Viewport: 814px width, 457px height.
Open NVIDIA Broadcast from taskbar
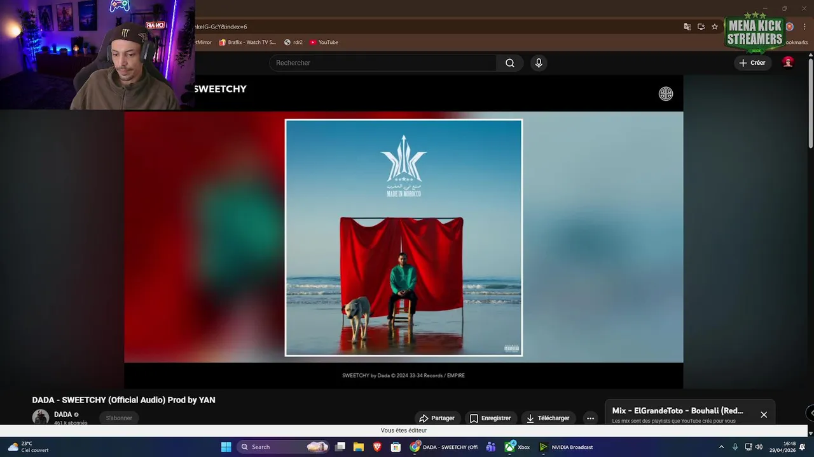click(x=566, y=447)
